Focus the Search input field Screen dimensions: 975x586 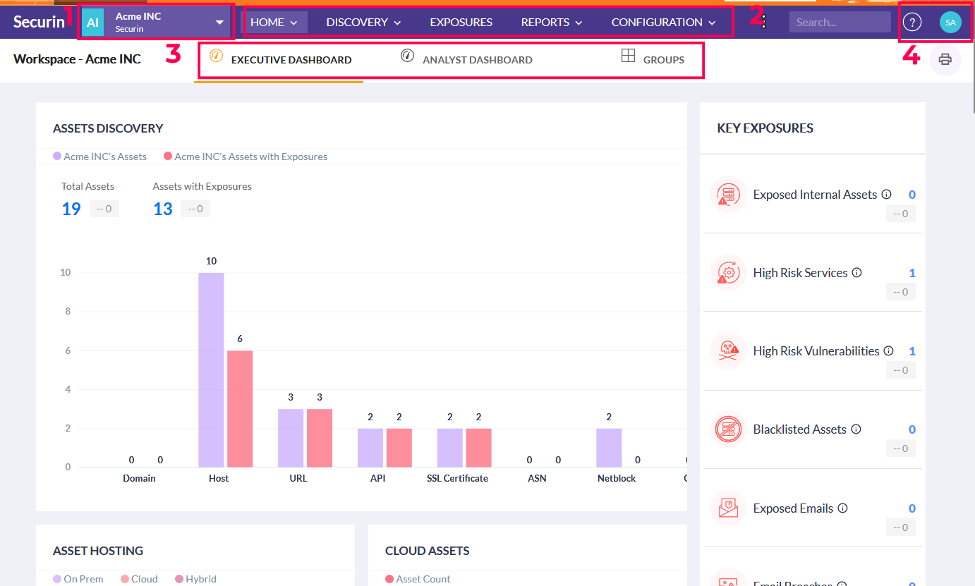(840, 22)
